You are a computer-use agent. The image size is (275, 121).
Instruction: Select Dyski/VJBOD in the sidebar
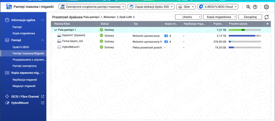click(x=21, y=47)
